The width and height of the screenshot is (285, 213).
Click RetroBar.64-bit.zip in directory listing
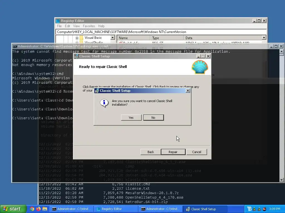pos(146,202)
